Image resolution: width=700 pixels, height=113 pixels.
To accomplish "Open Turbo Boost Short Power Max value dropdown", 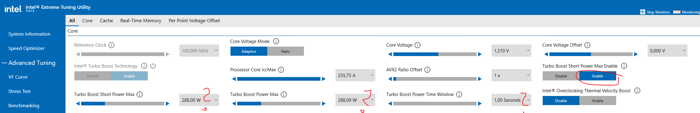I will coord(199,100).
